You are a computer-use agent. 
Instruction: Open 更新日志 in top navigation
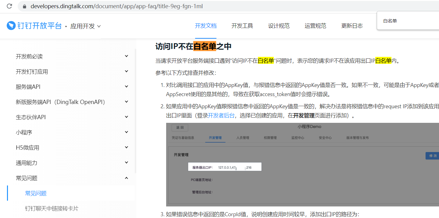point(352,26)
